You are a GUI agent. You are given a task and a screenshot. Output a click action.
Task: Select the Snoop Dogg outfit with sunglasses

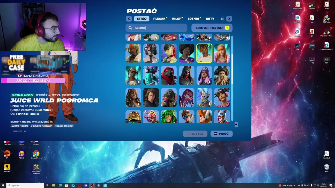133,75
